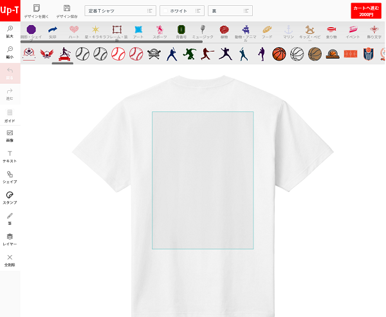
Task: Add the red winged baseball stamp
Action: (46, 54)
